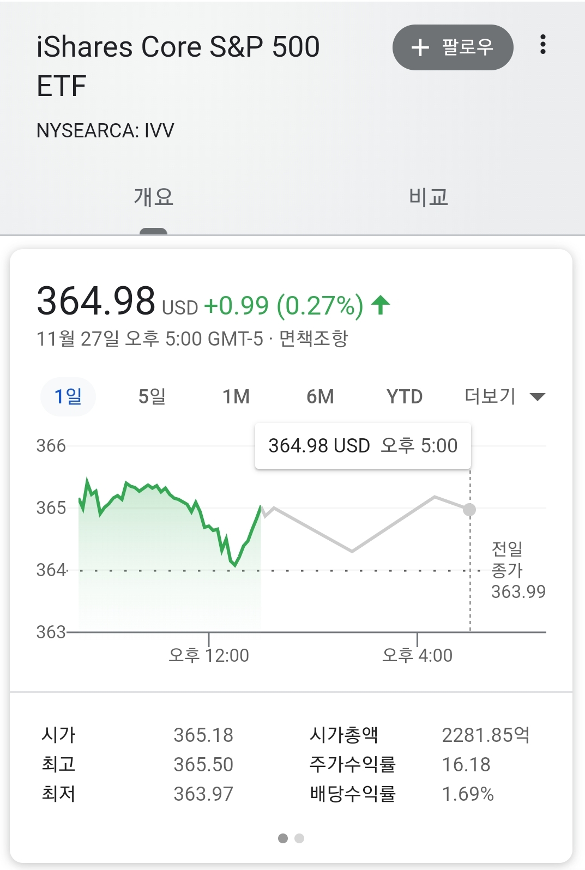Switch to the 비교 tab
The height and width of the screenshot is (870, 585).
tap(429, 197)
